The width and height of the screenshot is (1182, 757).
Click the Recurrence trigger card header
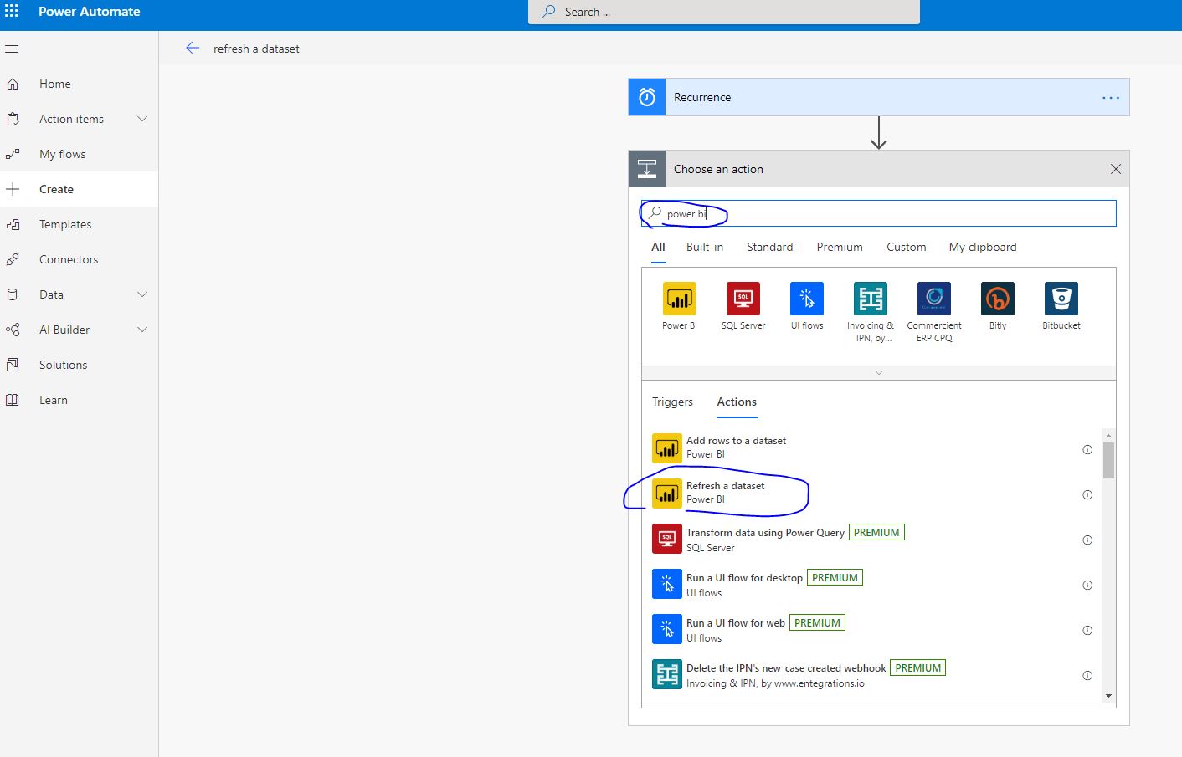click(879, 97)
